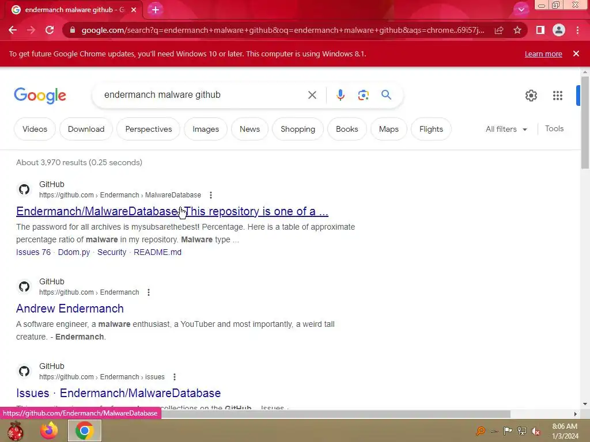Reload the current page

point(50,30)
